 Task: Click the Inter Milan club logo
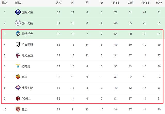click(x=18, y=12)
